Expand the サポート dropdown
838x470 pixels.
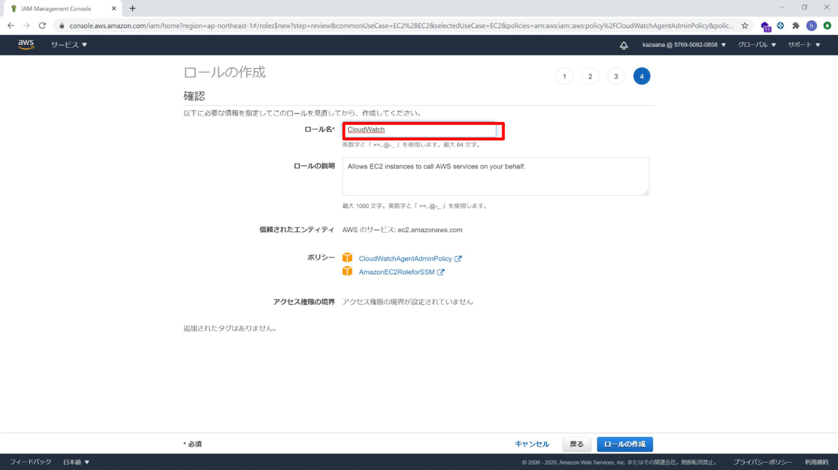point(803,45)
